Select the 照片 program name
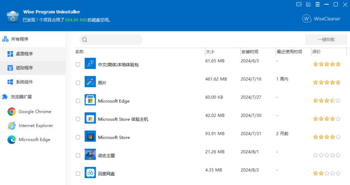350x185 pixels. [102, 83]
